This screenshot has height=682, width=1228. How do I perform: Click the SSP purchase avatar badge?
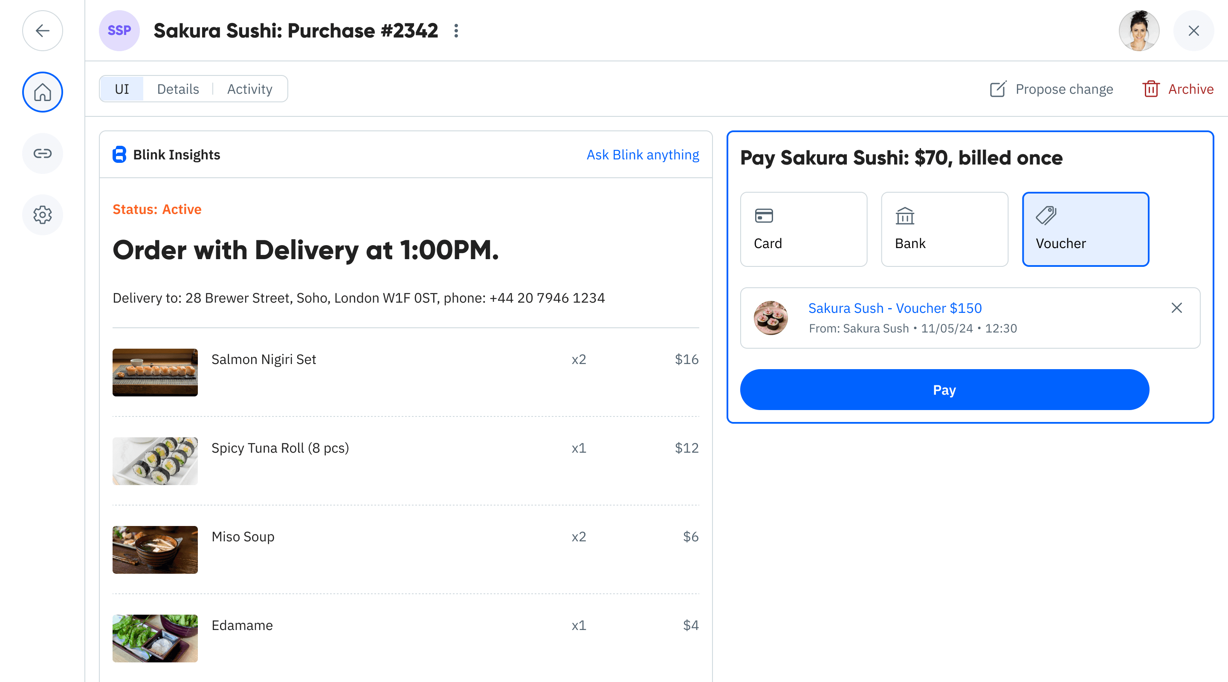click(x=119, y=31)
